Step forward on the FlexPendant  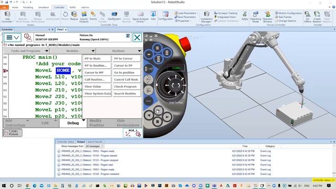click(167, 117)
